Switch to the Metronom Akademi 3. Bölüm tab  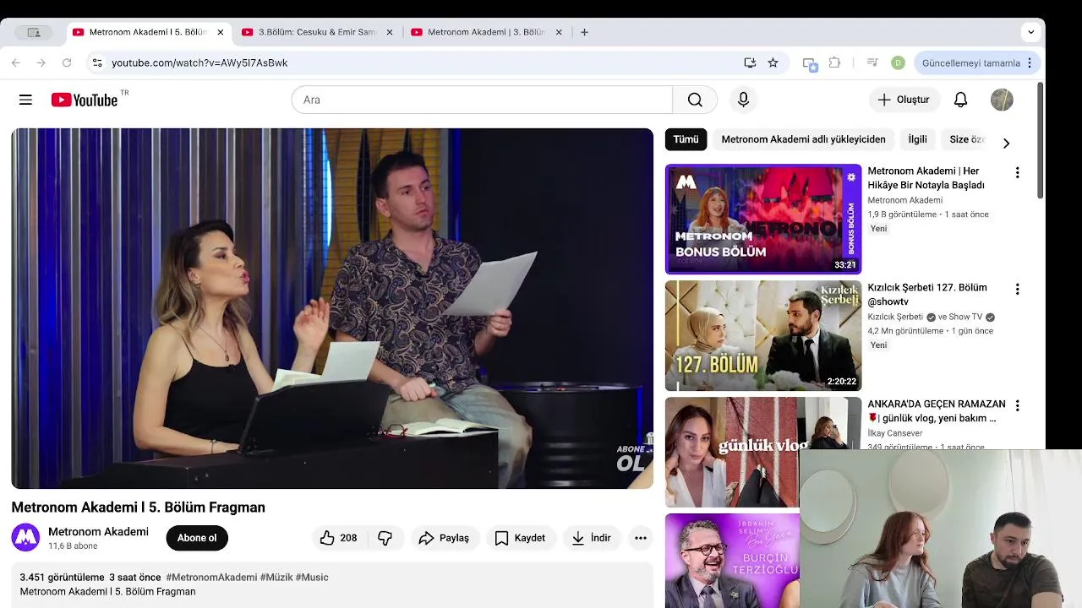pyautogui.click(x=485, y=32)
